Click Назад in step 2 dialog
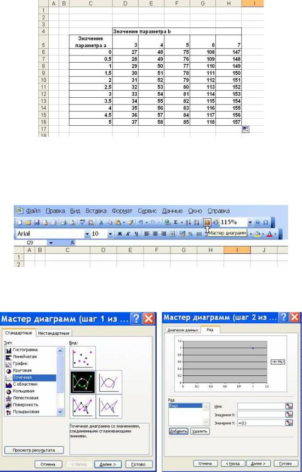 pos(233,463)
